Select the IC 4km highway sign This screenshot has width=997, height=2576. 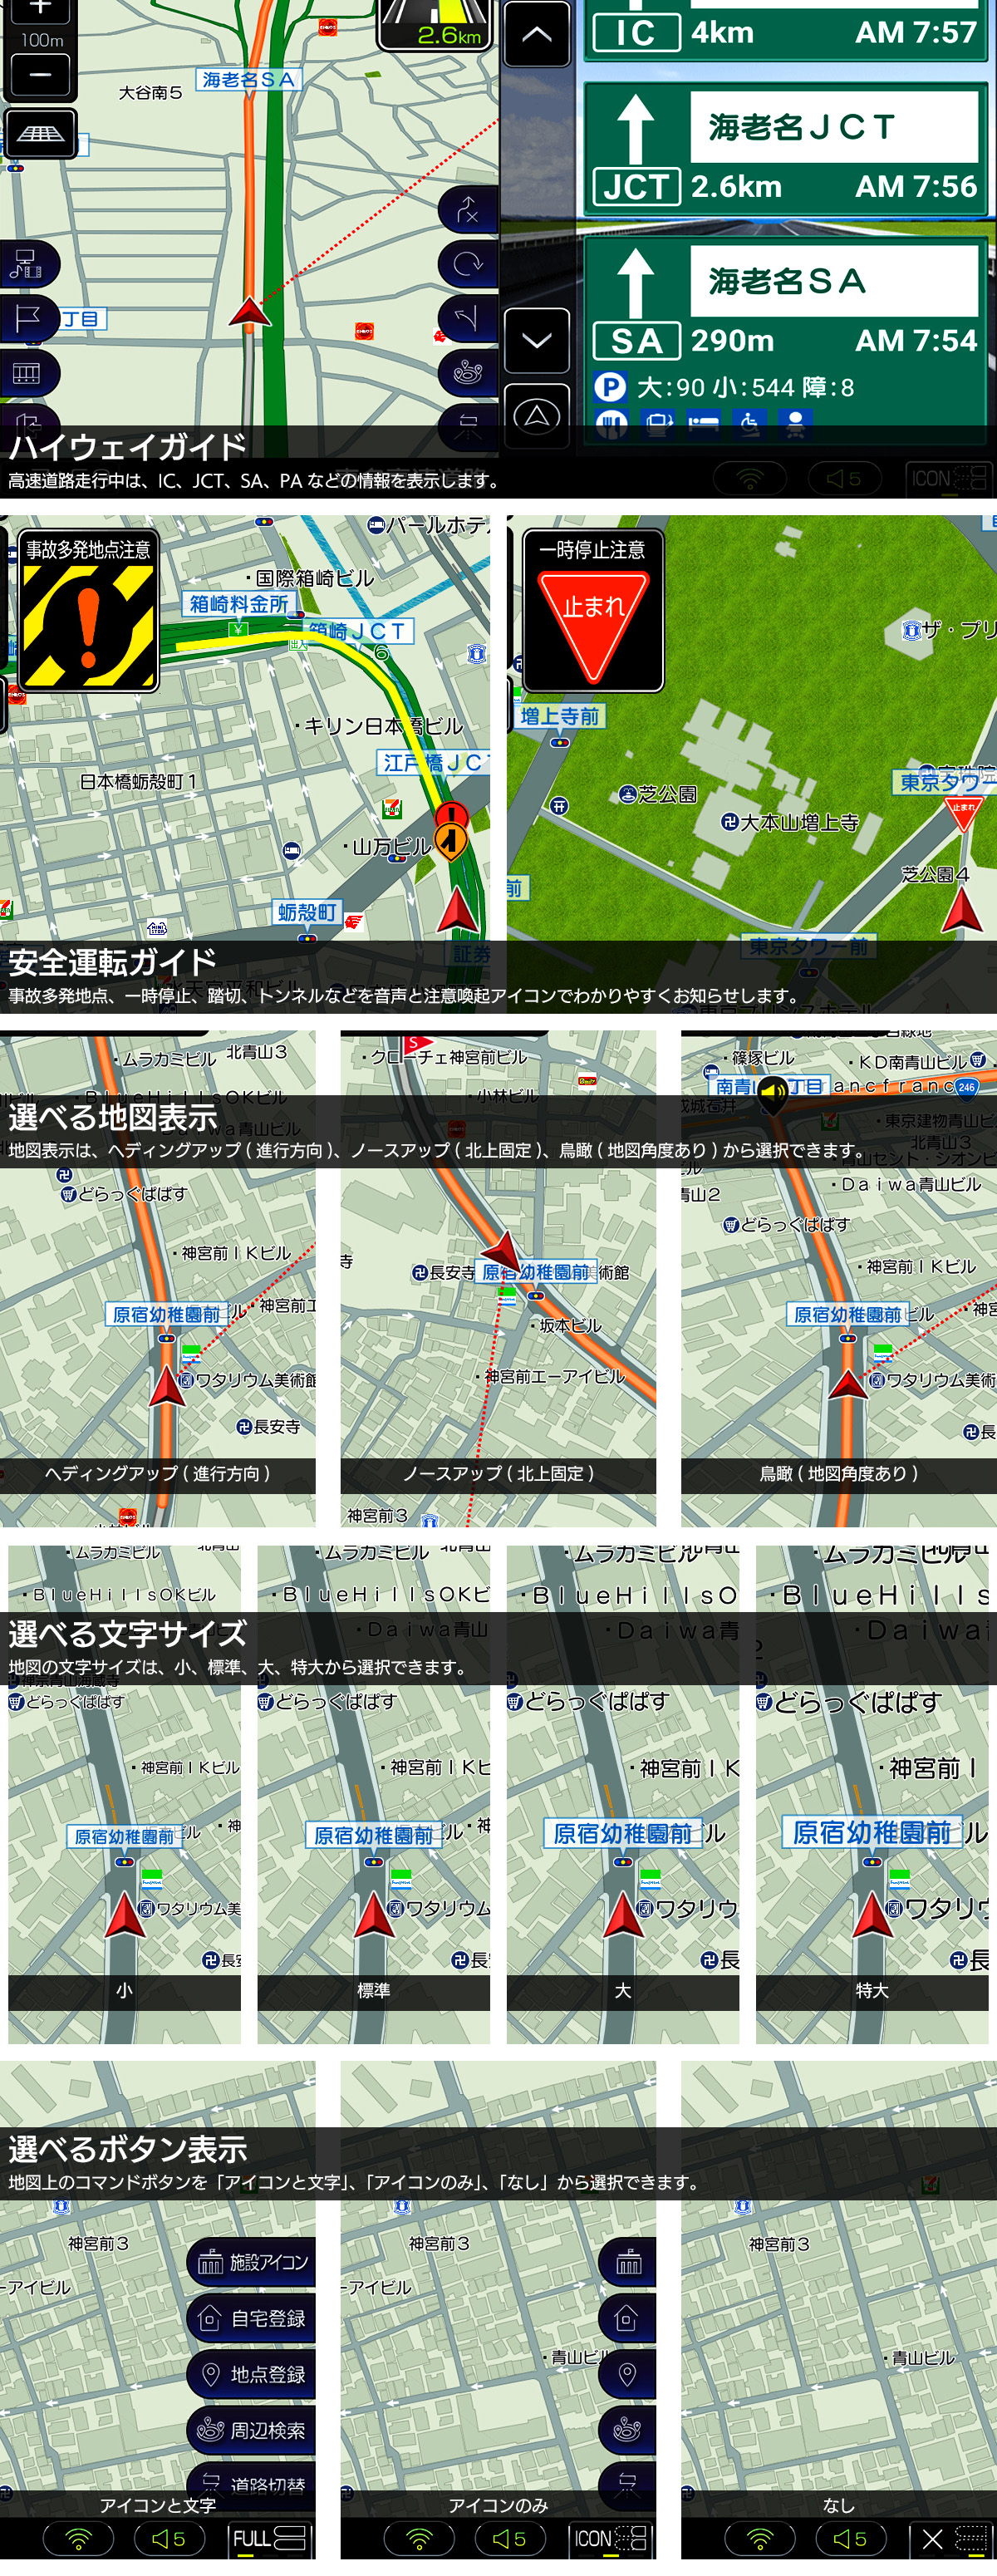point(786,30)
